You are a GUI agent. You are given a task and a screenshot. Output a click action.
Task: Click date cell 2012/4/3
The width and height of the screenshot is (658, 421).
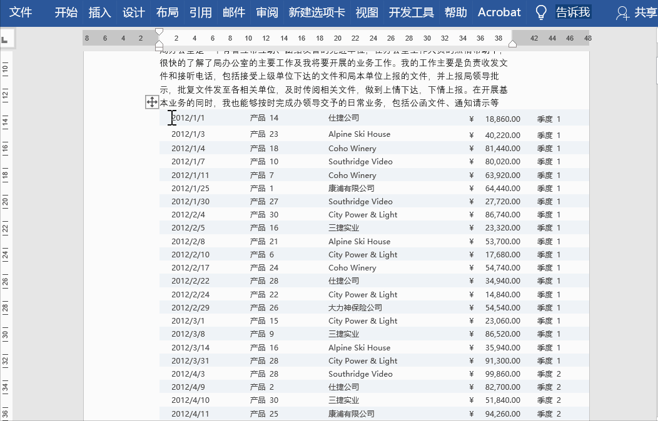click(x=188, y=374)
